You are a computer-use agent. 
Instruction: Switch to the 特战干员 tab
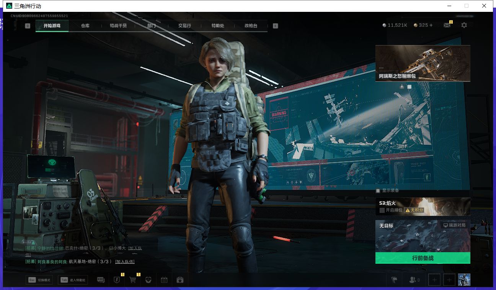pos(118,26)
